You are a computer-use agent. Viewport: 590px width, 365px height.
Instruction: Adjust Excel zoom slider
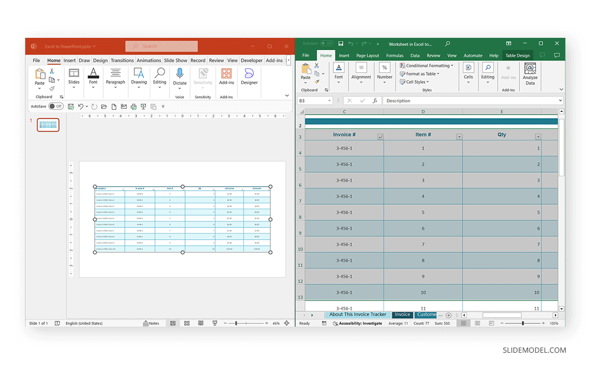(523, 323)
